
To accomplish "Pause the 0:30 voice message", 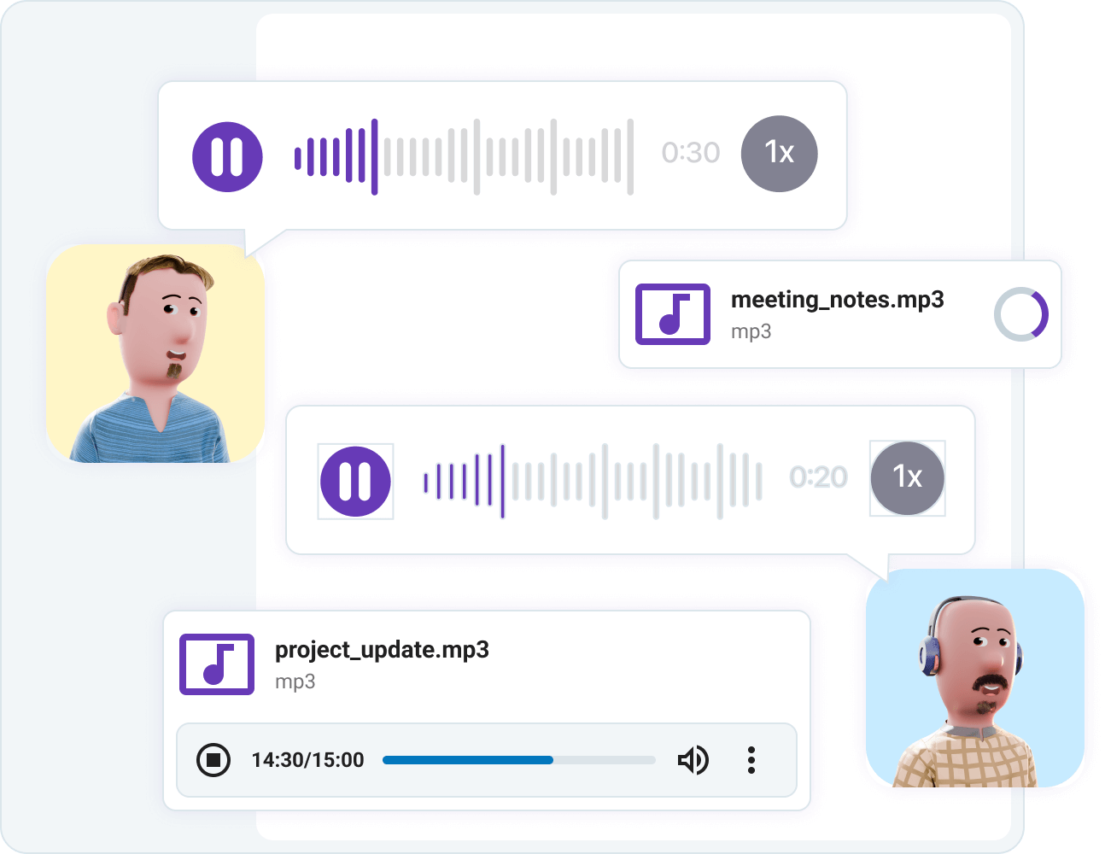I will (x=227, y=156).
